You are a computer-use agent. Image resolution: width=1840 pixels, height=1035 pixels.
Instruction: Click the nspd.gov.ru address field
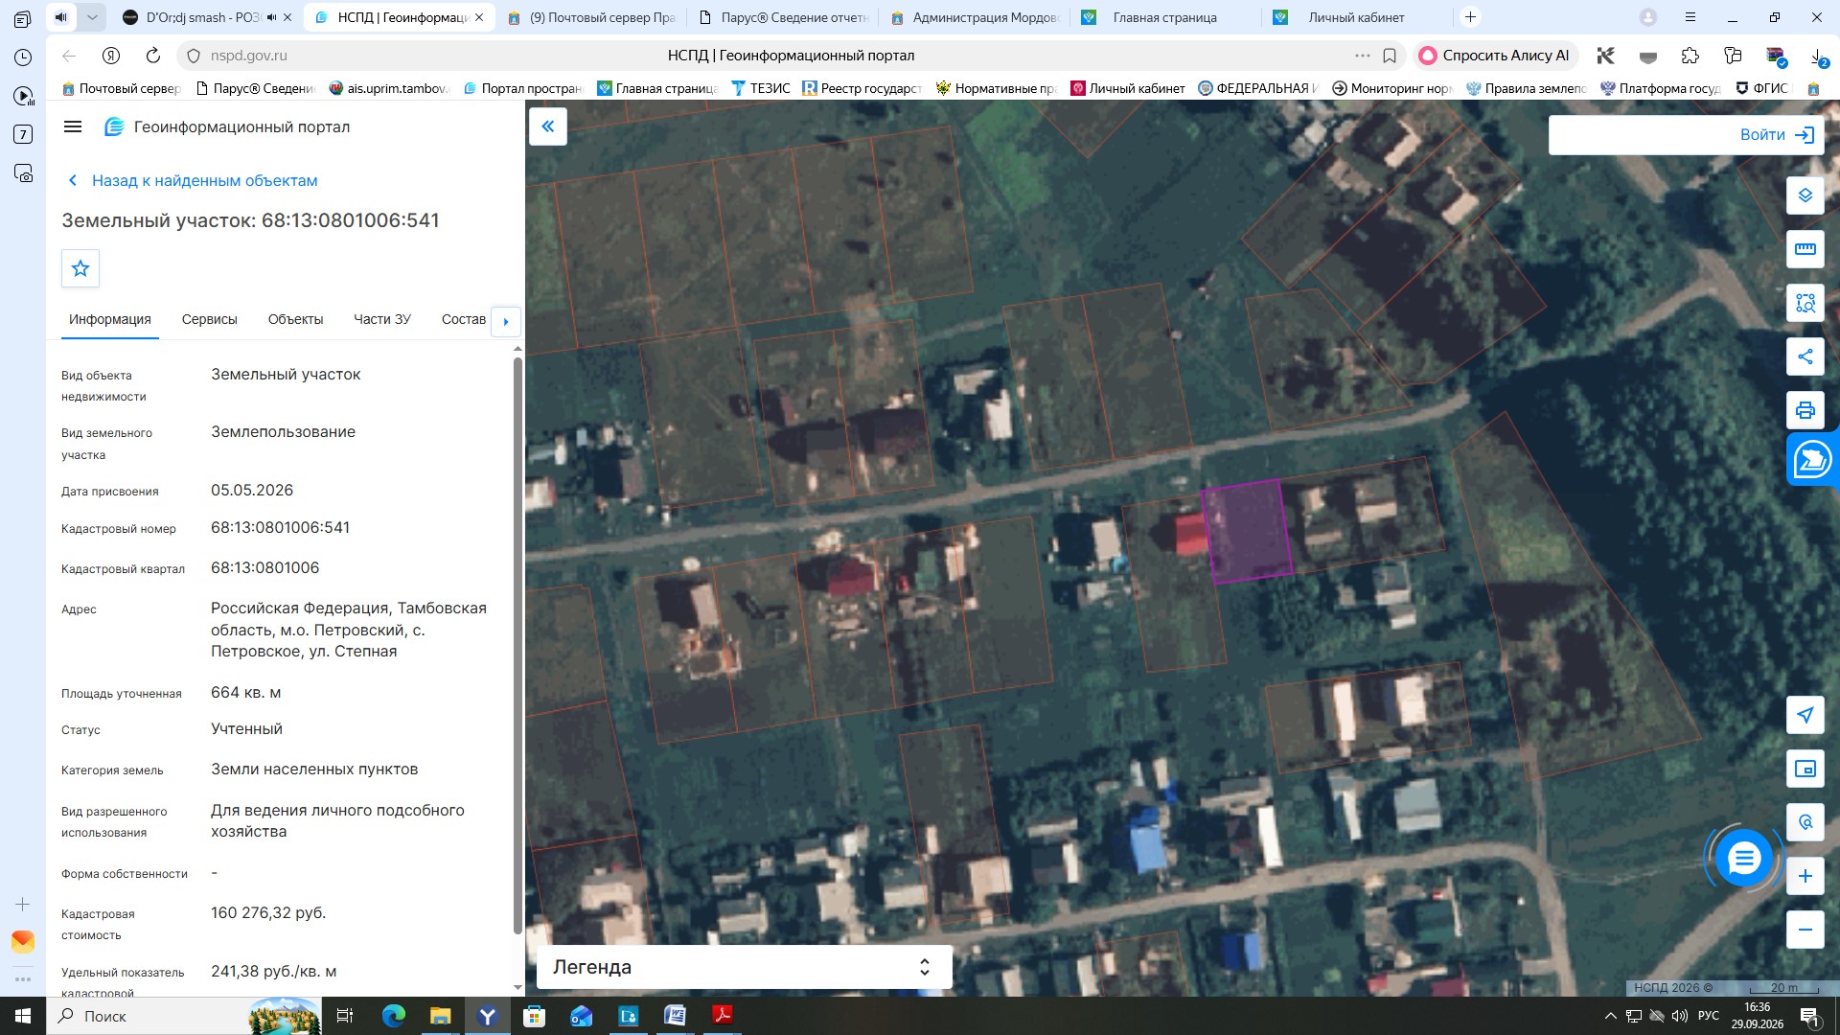(247, 56)
